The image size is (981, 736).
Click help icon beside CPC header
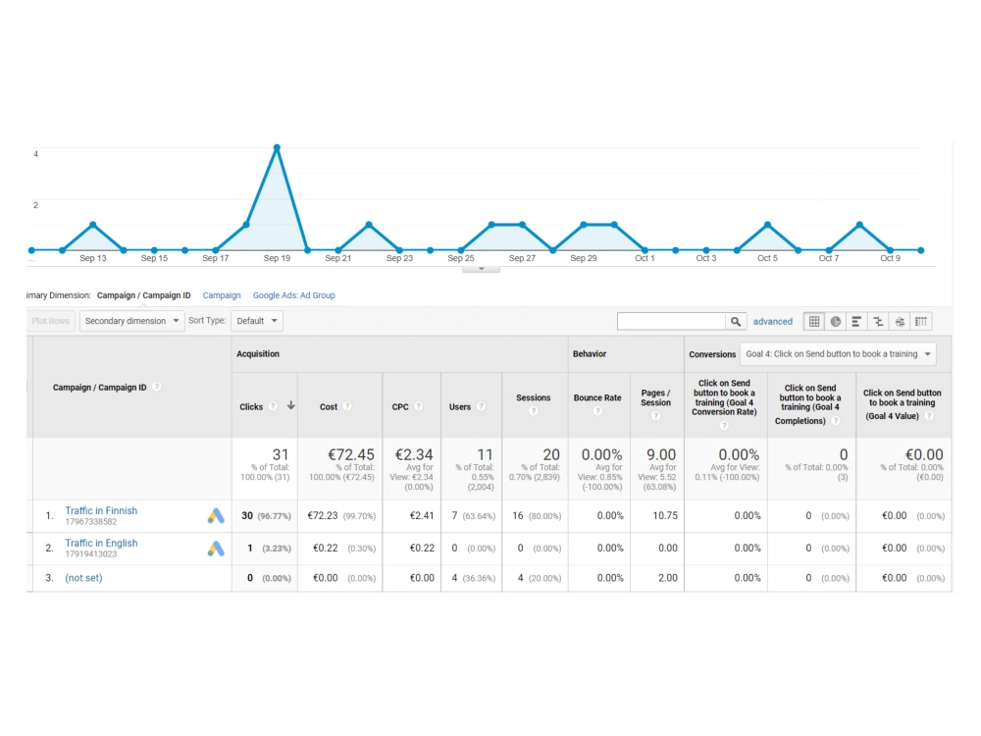419,406
